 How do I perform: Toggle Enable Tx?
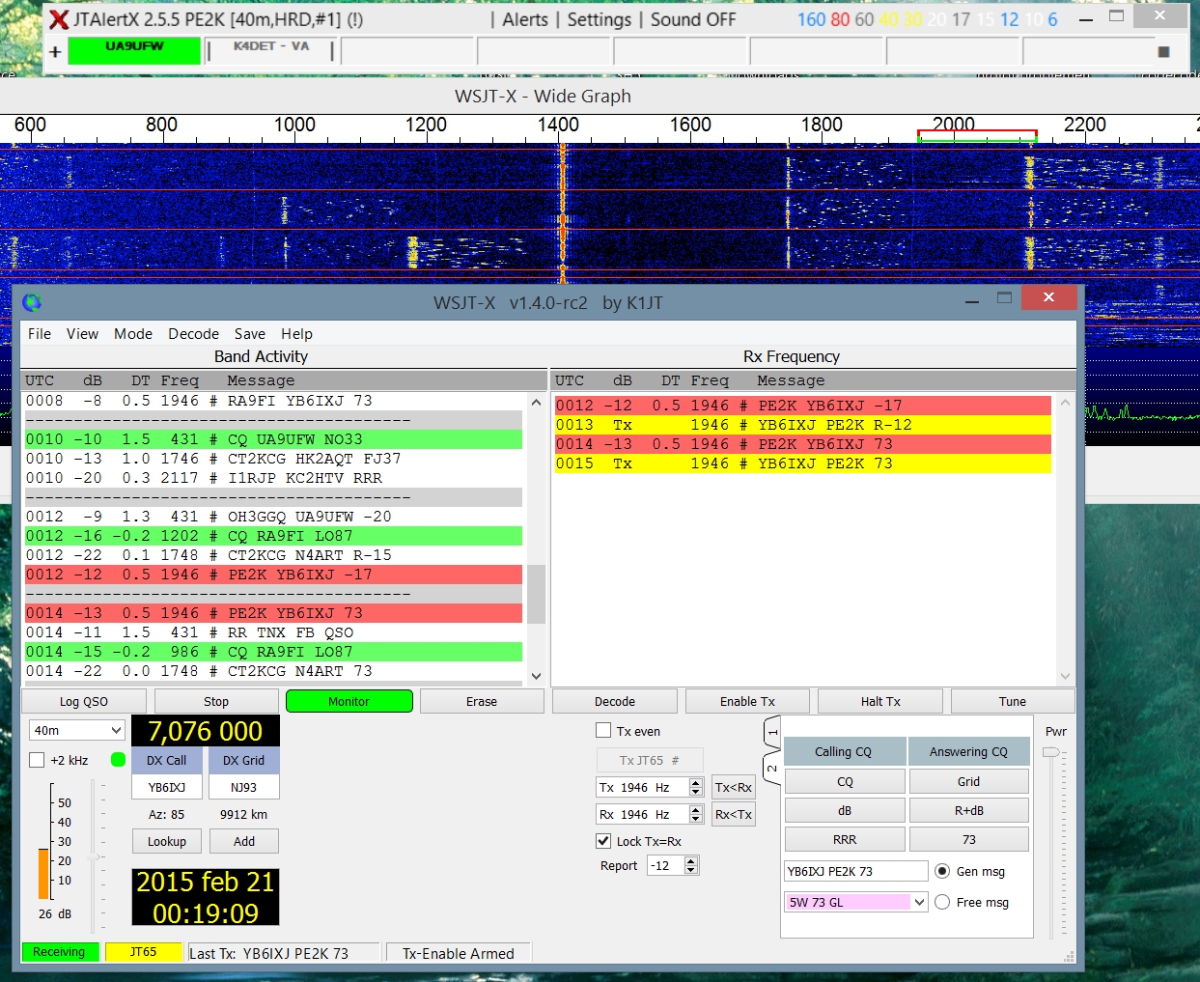pos(747,701)
